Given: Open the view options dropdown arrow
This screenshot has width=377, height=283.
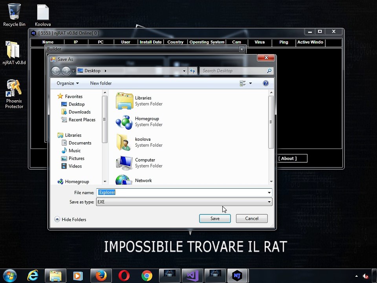Looking at the screenshot, I should [x=251, y=83].
